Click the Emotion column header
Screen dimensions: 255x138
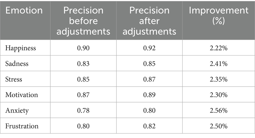[x=24, y=10]
